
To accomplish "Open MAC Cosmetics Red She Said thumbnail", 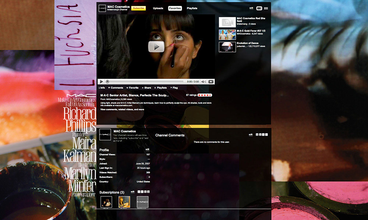I will click(x=227, y=22).
